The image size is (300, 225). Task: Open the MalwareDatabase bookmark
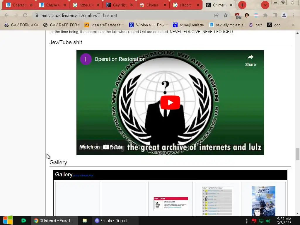click(x=104, y=25)
